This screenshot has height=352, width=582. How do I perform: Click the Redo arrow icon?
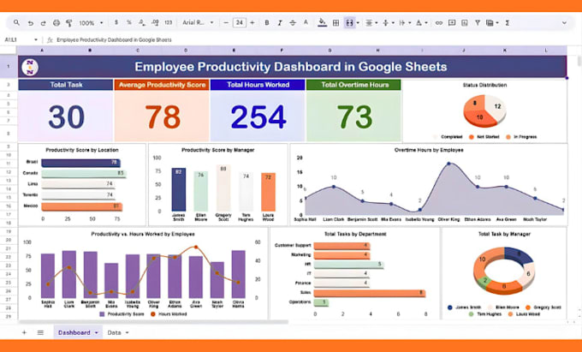pos(43,23)
